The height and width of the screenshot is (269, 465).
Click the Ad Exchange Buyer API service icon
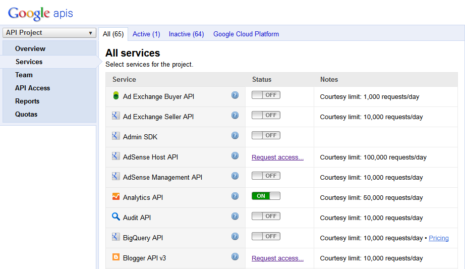tap(116, 95)
